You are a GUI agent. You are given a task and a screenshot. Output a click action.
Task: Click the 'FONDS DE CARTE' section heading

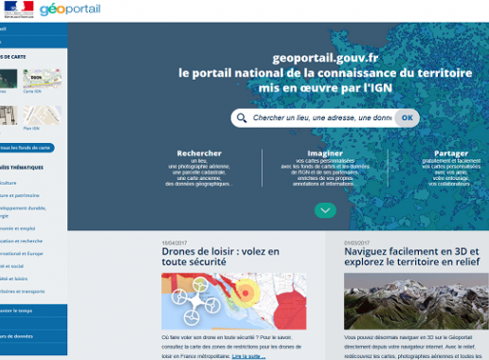13,57
